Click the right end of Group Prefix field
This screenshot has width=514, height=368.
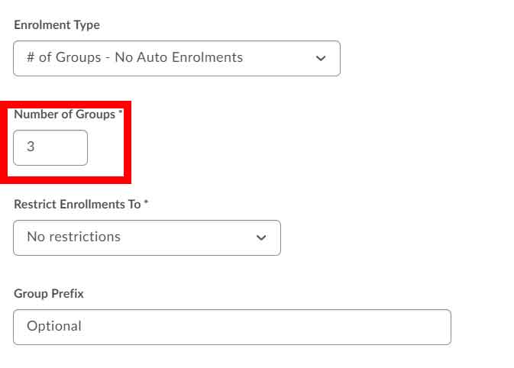pyautogui.click(x=435, y=327)
